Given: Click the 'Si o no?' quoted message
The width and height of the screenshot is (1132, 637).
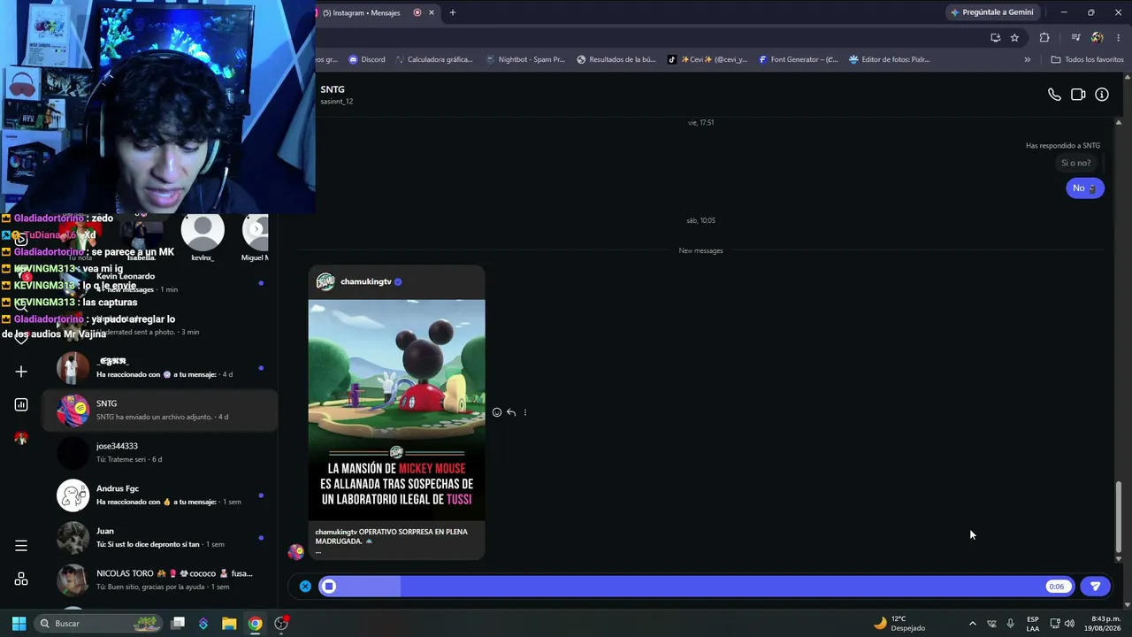Looking at the screenshot, I should tap(1076, 163).
